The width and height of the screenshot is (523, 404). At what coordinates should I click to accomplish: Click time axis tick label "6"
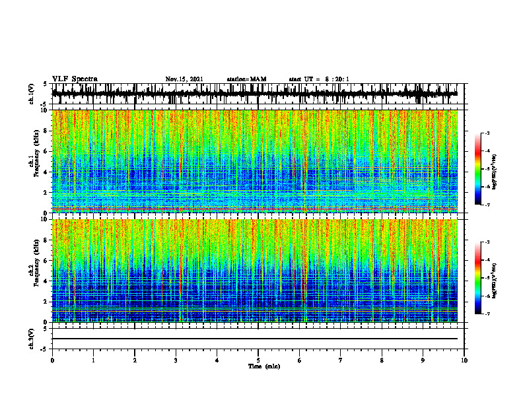pos(300,360)
